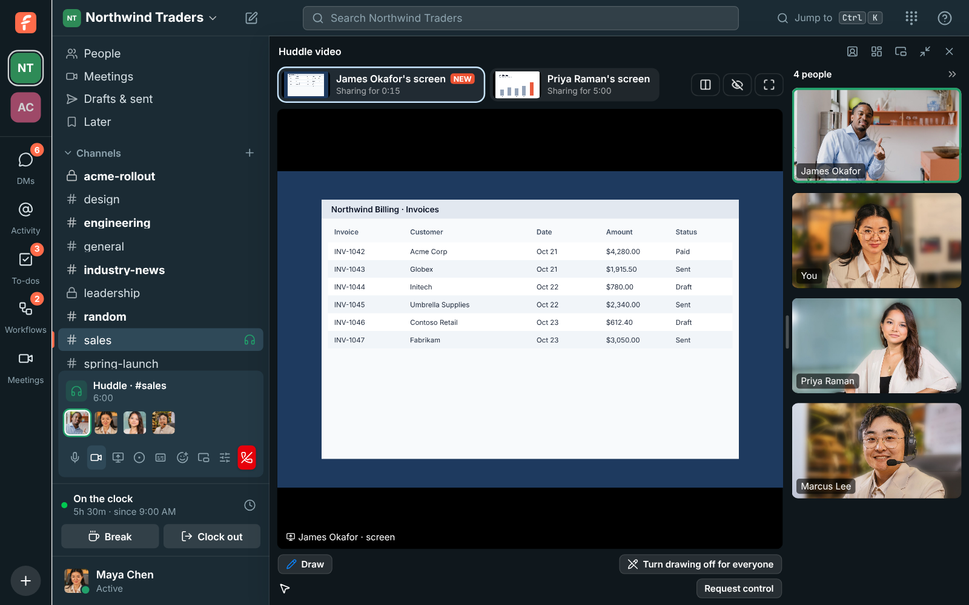
Task: Go to Activity in the left rail
Action: coord(25,218)
